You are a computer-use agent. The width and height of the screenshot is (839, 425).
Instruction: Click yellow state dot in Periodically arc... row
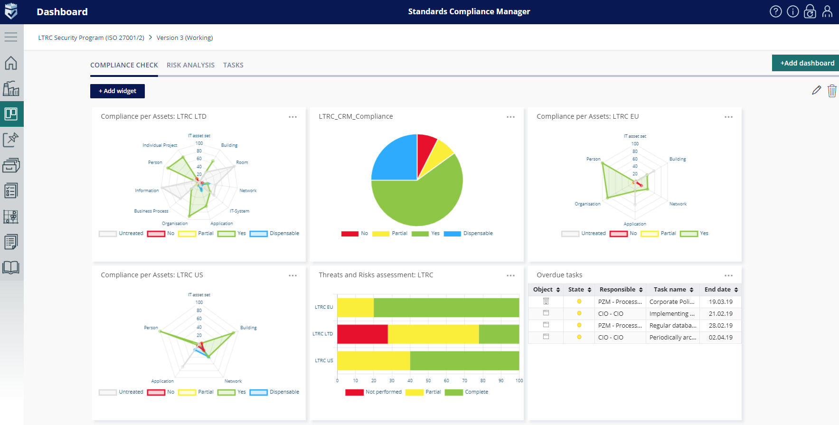579,337
